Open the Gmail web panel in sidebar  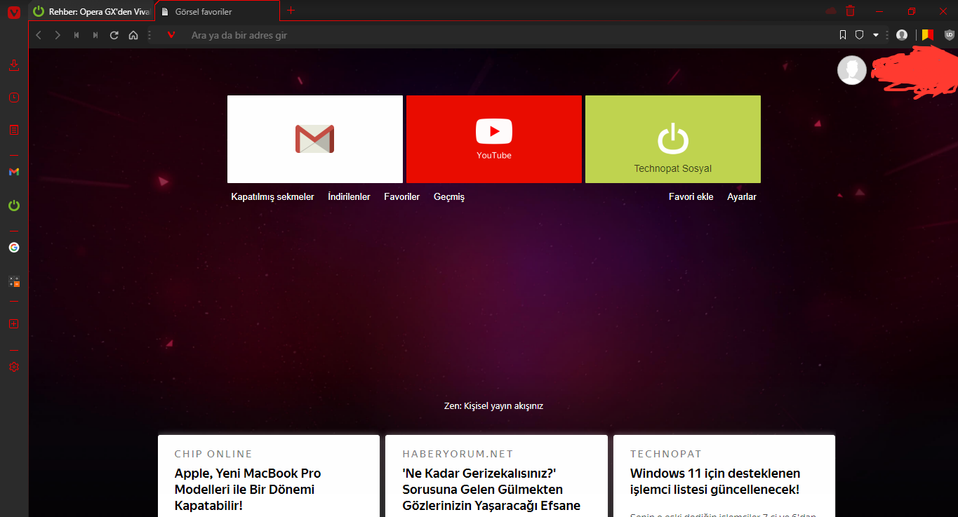point(14,172)
